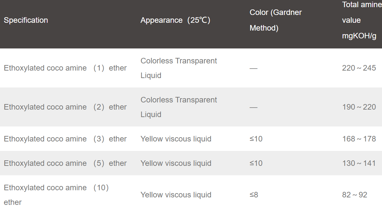
Task: Click the dash color cell in (2) ether row
Action: (253, 107)
